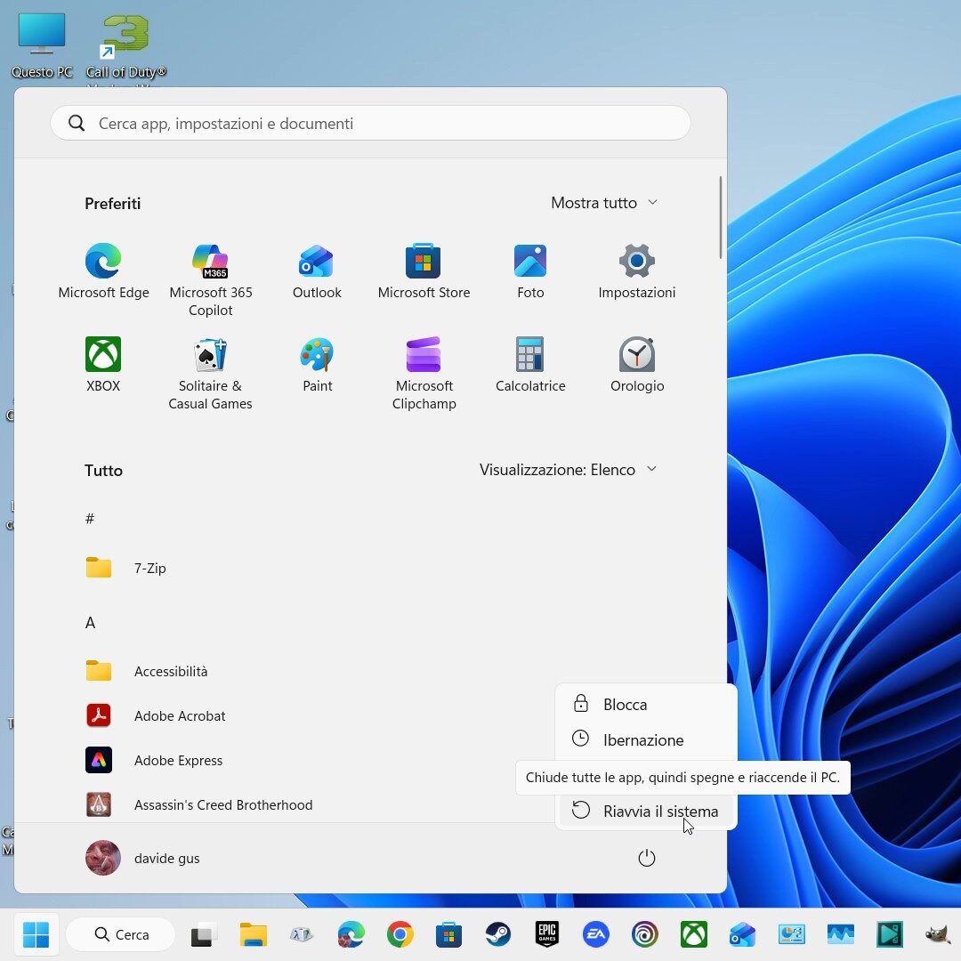Open Questo PC desktop icon

coord(42,45)
